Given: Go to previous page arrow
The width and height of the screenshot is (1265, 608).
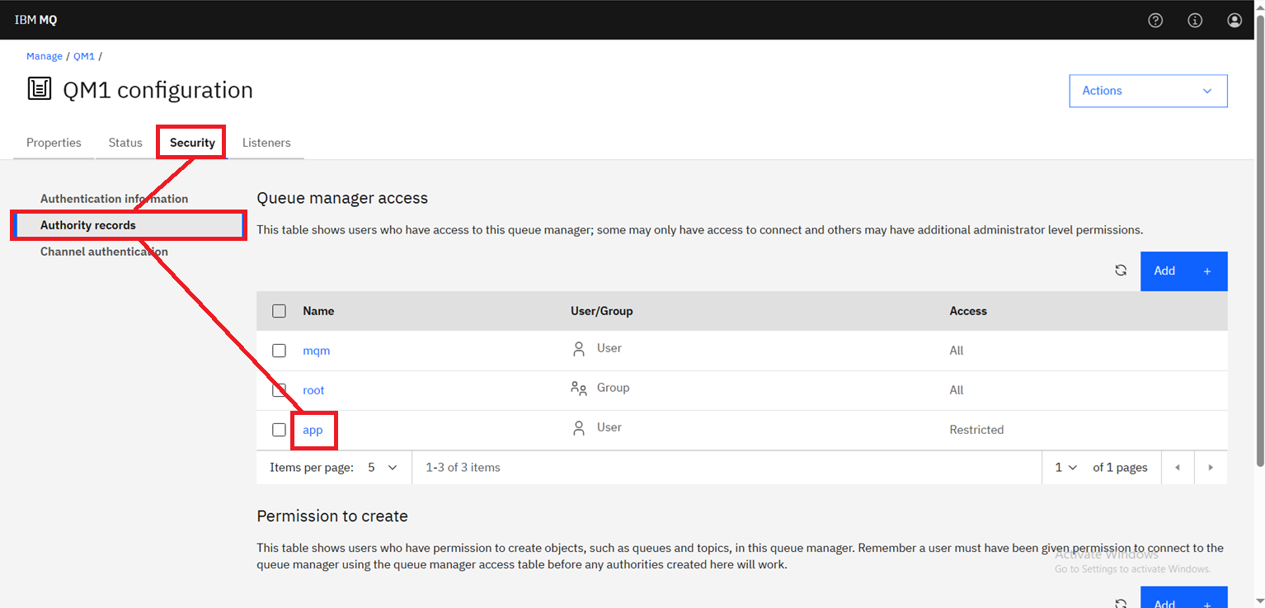Looking at the screenshot, I should pyautogui.click(x=1178, y=468).
